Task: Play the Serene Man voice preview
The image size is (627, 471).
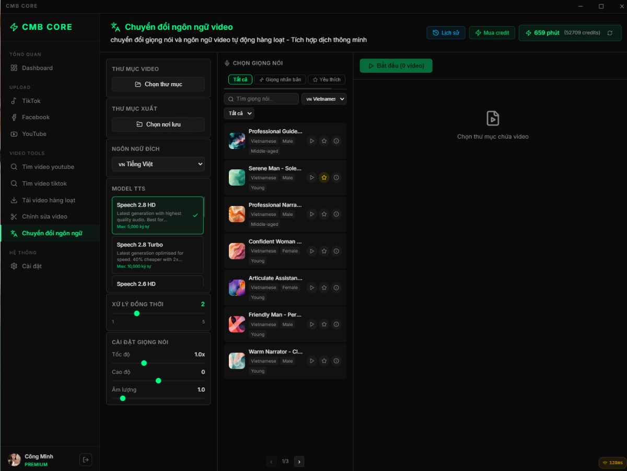Action: (x=312, y=177)
